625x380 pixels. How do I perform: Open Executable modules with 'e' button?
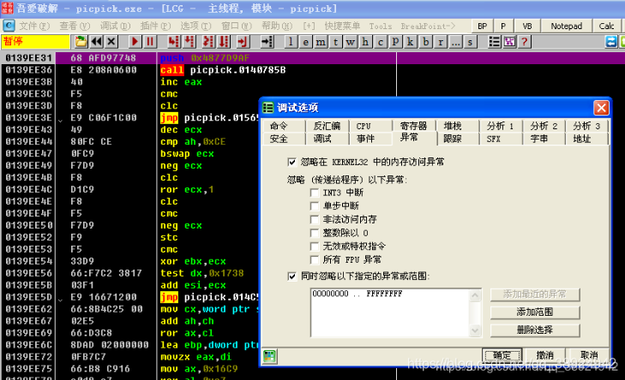(305, 42)
